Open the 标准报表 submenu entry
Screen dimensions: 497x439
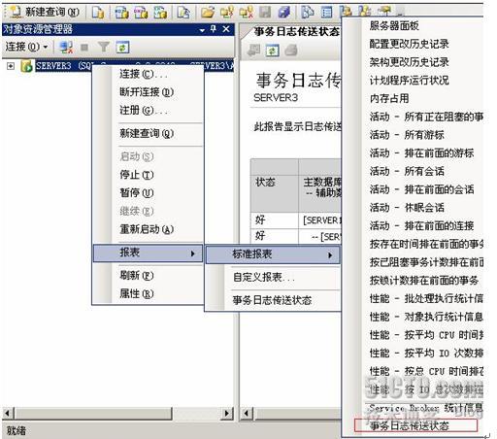coord(273,254)
